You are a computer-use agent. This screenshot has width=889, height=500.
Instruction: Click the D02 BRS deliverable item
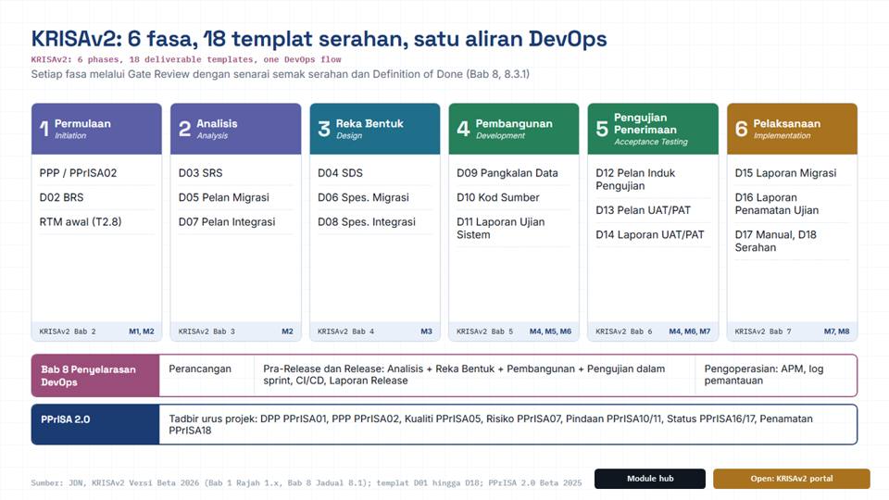pos(96,197)
